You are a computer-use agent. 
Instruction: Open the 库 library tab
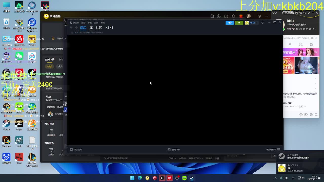tap(91, 28)
